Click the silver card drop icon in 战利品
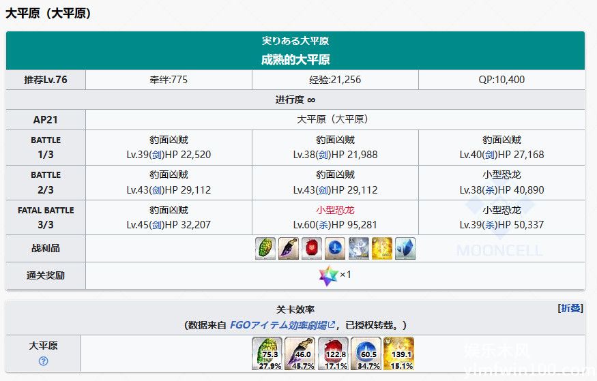 coord(359,249)
